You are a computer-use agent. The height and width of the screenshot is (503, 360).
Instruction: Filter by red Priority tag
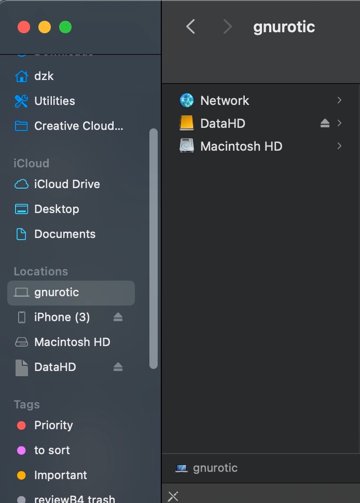(x=53, y=425)
